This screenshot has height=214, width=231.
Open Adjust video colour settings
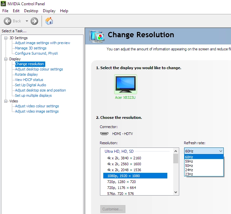click(37, 106)
